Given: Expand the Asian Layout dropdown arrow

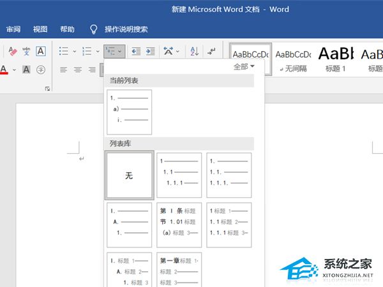Looking at the screenshot, I should (177, 51).
